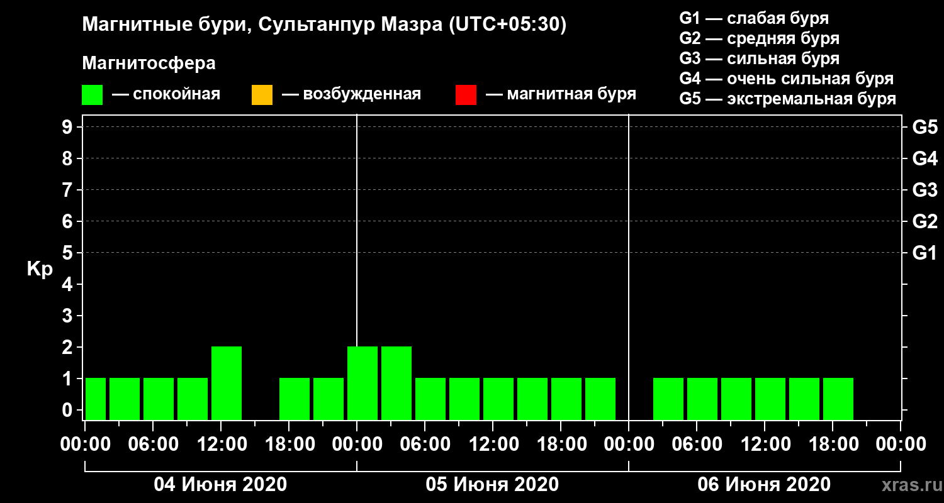The image size is (944, 503).
Task: Click the '05 Июня 2020' date label
Action: (492, 484)
